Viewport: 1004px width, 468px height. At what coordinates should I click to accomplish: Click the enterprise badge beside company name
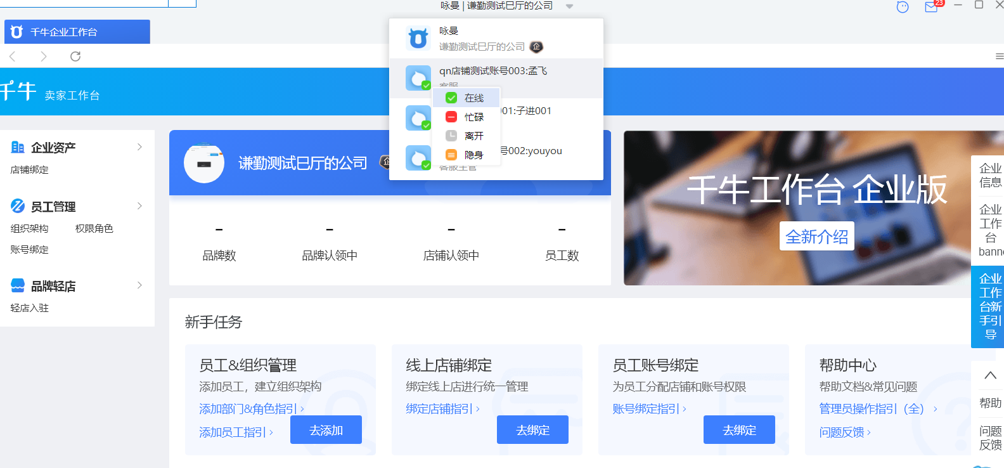pos(536,47)
